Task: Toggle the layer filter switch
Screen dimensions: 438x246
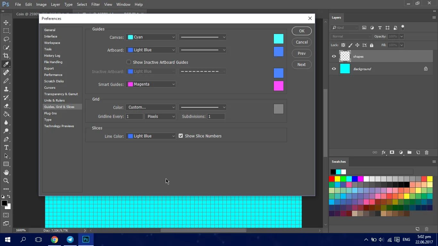Action: [x=403, y=28]
